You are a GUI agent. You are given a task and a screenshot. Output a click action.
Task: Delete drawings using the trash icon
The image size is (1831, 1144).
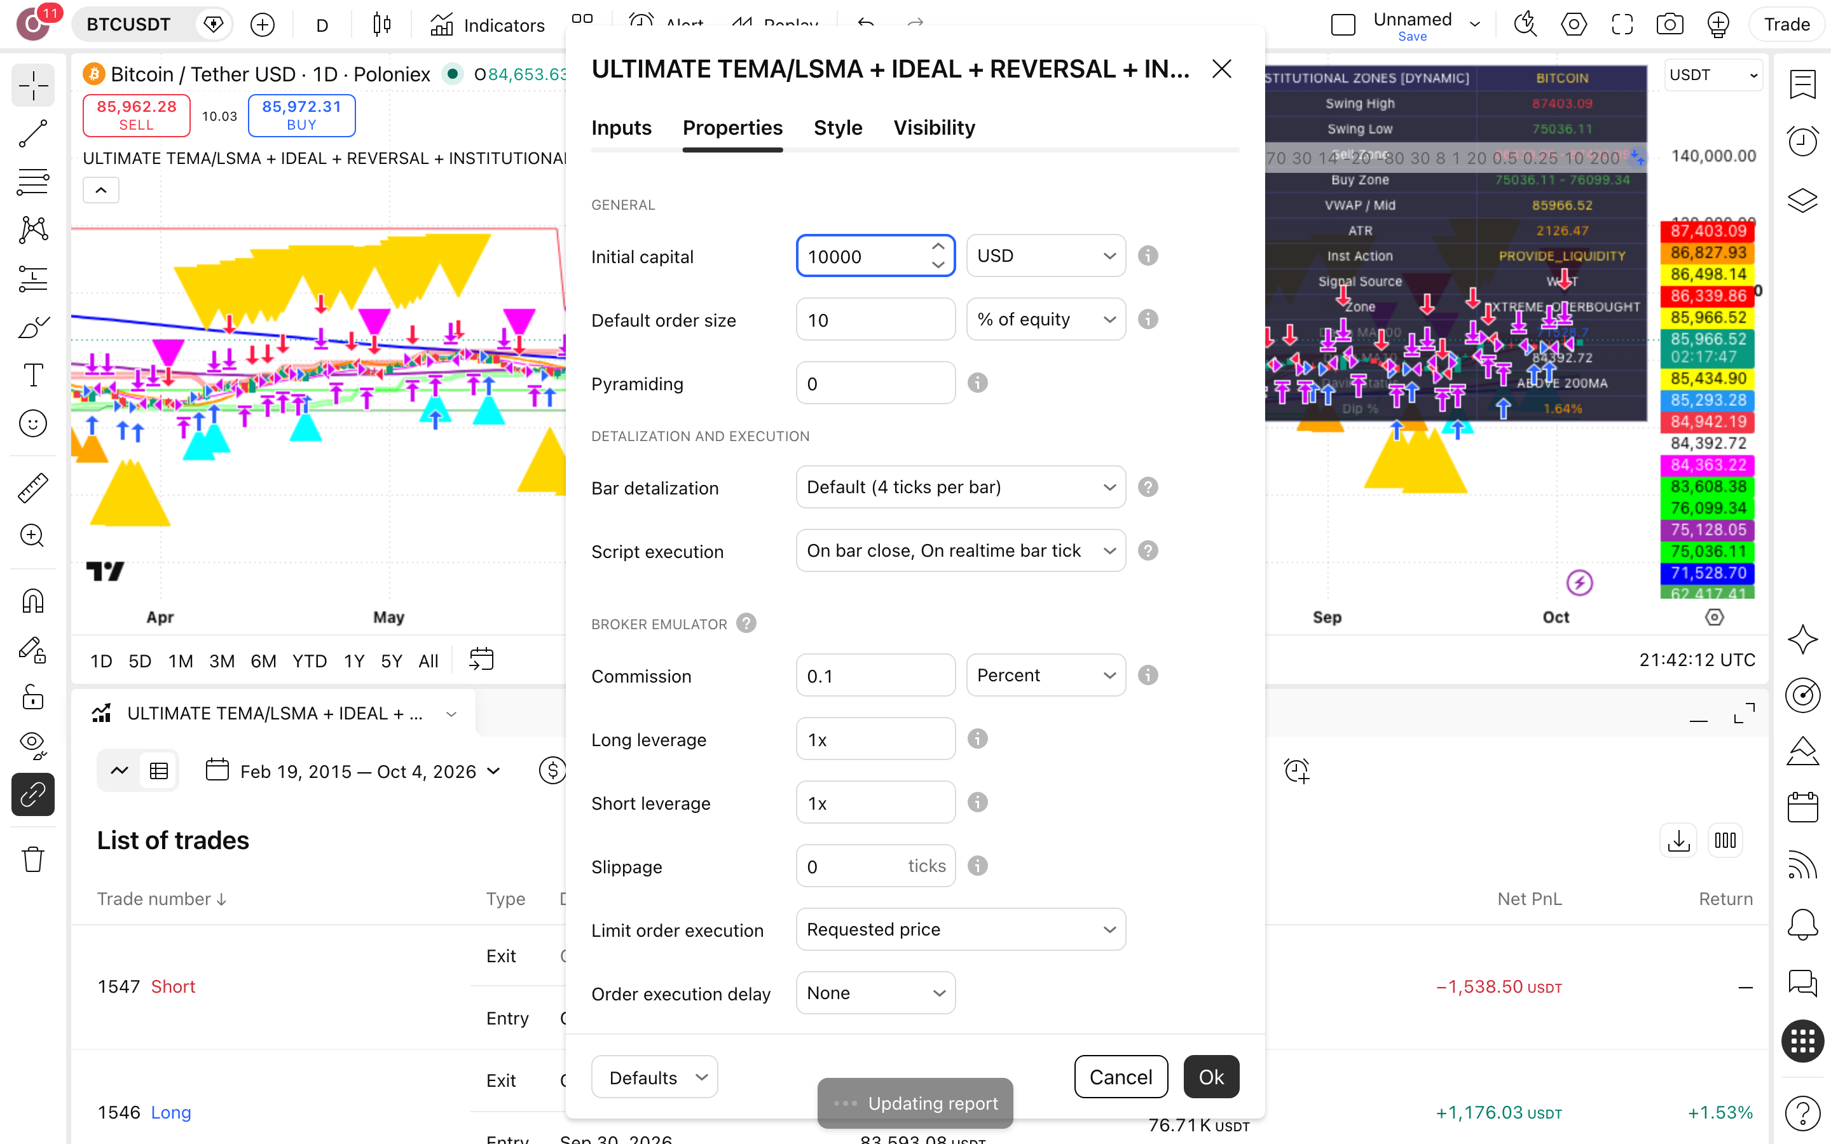[x=32, y=859]
